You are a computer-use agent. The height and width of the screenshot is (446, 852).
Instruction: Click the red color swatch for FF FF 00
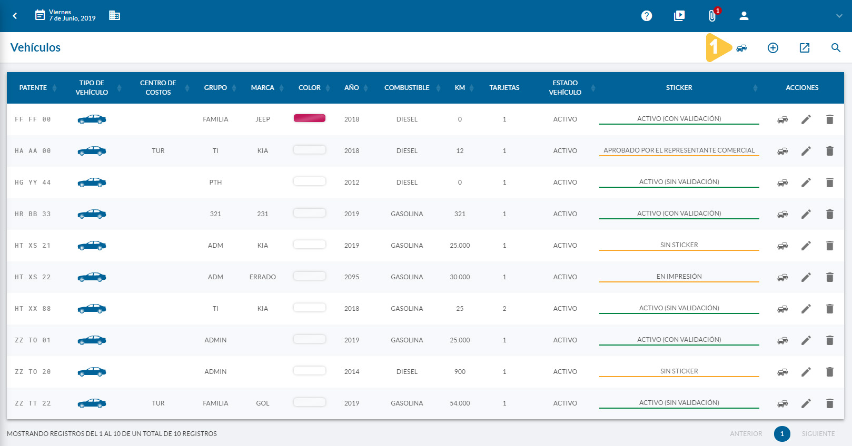pos(310,118)
